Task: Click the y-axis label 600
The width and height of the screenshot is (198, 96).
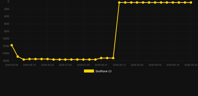Action: tap(7, 24)
